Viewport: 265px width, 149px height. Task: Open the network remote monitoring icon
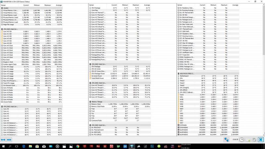(227, 140)
